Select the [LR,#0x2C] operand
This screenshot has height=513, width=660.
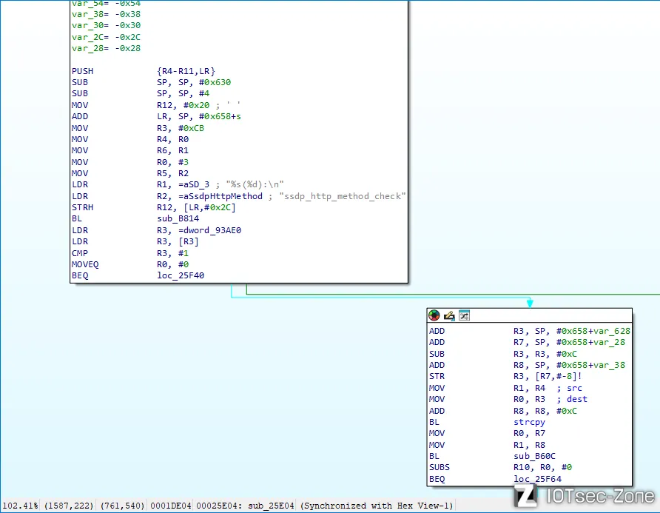pyautogui.click(x=209, y=207)
